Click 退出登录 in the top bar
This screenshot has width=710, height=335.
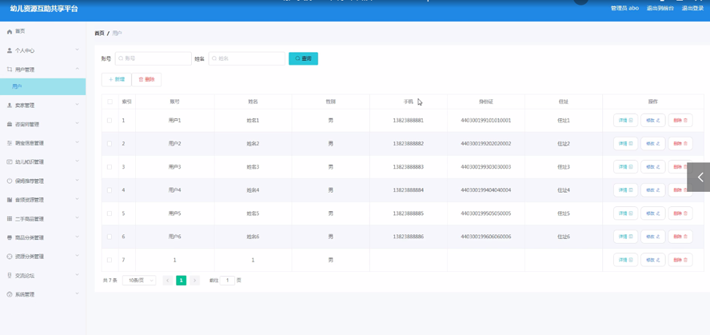692,8
